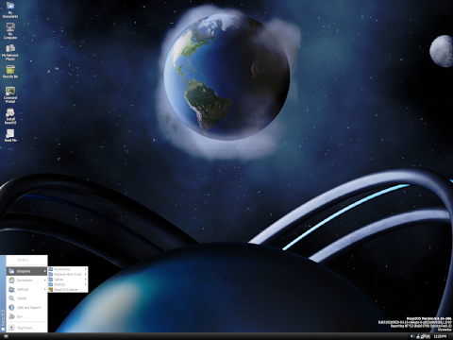
Task: Click the Accessories folder icon
Action: [51, 269]
